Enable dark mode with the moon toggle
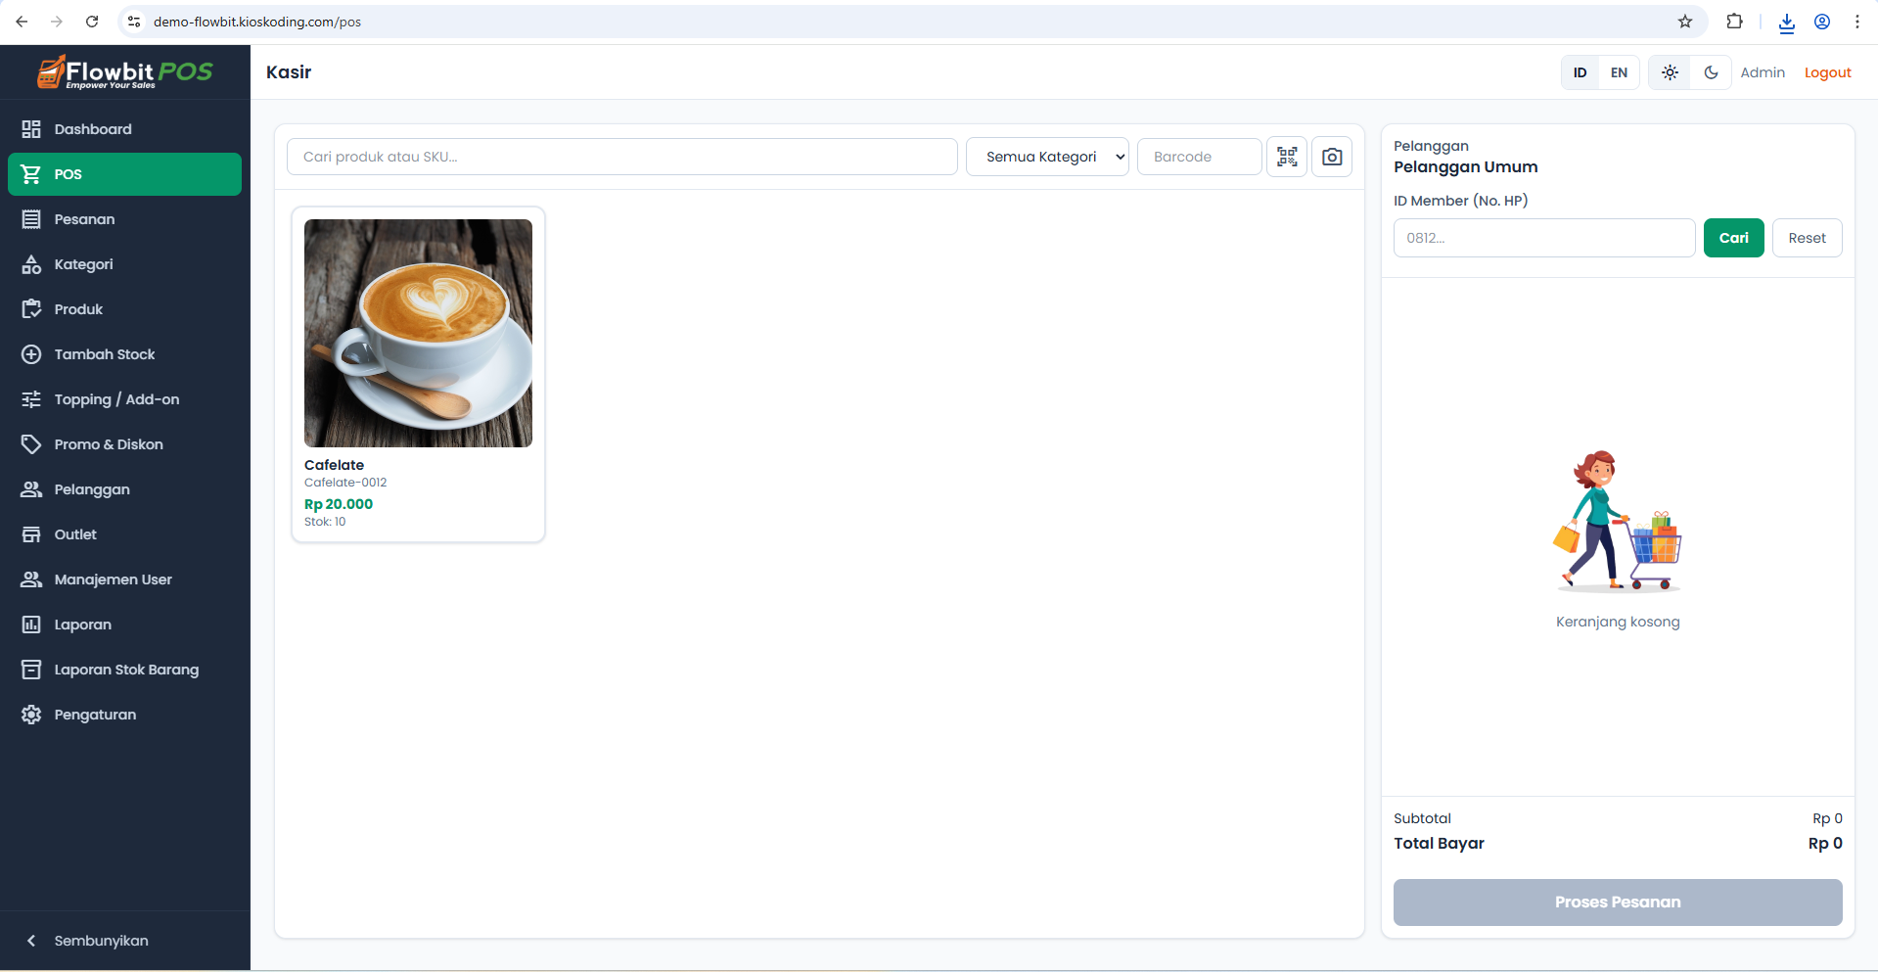 1710,71
